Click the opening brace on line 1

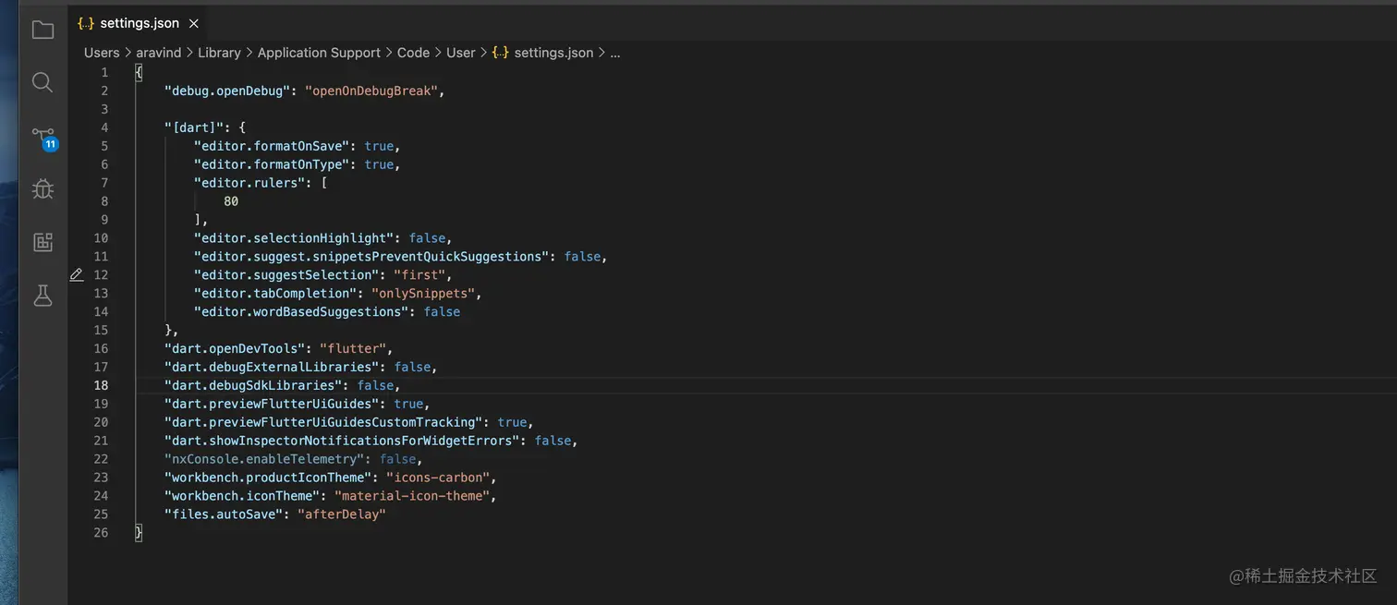tap(139, 72)
